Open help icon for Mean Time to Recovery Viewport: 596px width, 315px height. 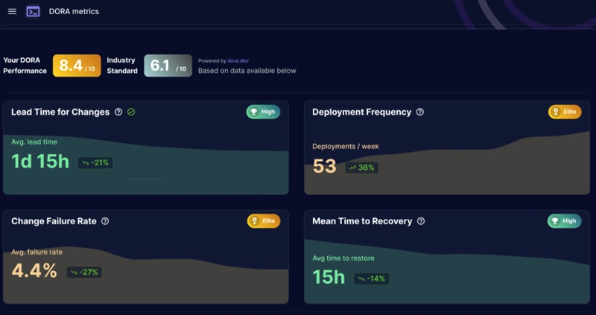421,221
